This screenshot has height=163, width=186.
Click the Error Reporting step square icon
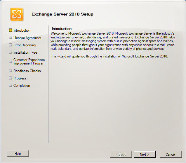pyautogui.click(x=11, y=45)
